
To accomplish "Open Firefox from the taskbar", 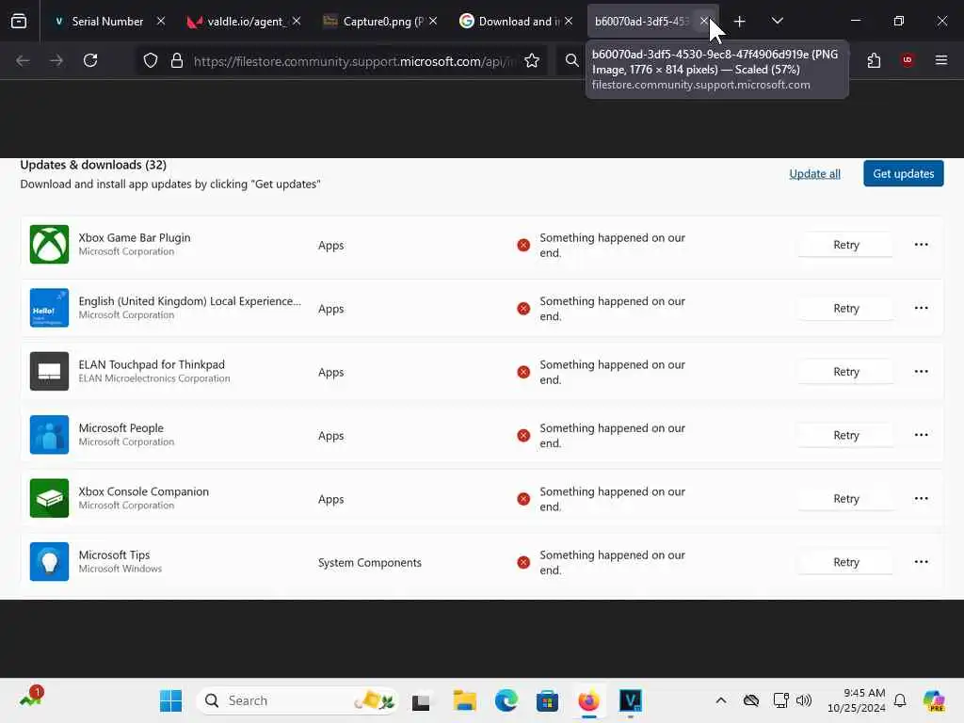I will pyautogui.click(x=588, y=700).
